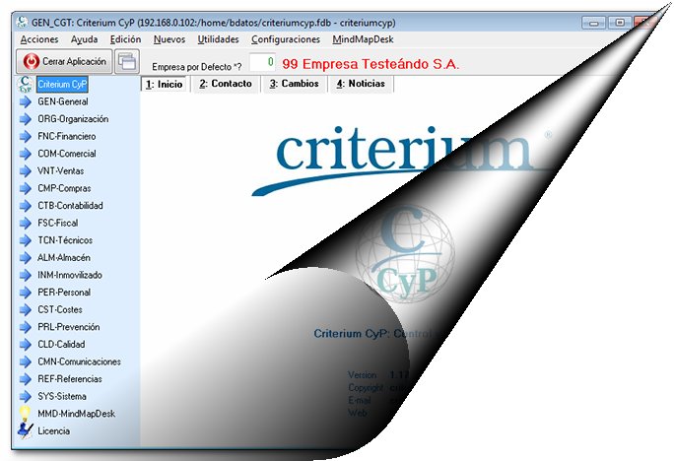
Task: Click the arrow icon next to PRL-Prevención
Action: pos(26,327)
